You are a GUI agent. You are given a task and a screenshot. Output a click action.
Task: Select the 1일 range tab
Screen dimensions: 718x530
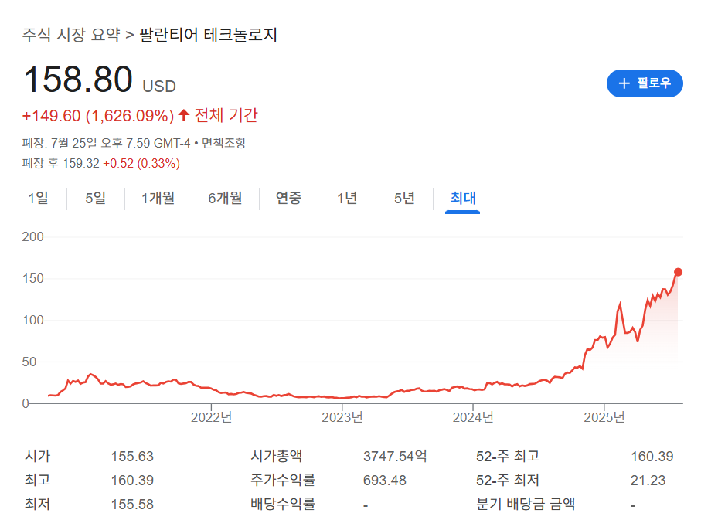(38, 199)
